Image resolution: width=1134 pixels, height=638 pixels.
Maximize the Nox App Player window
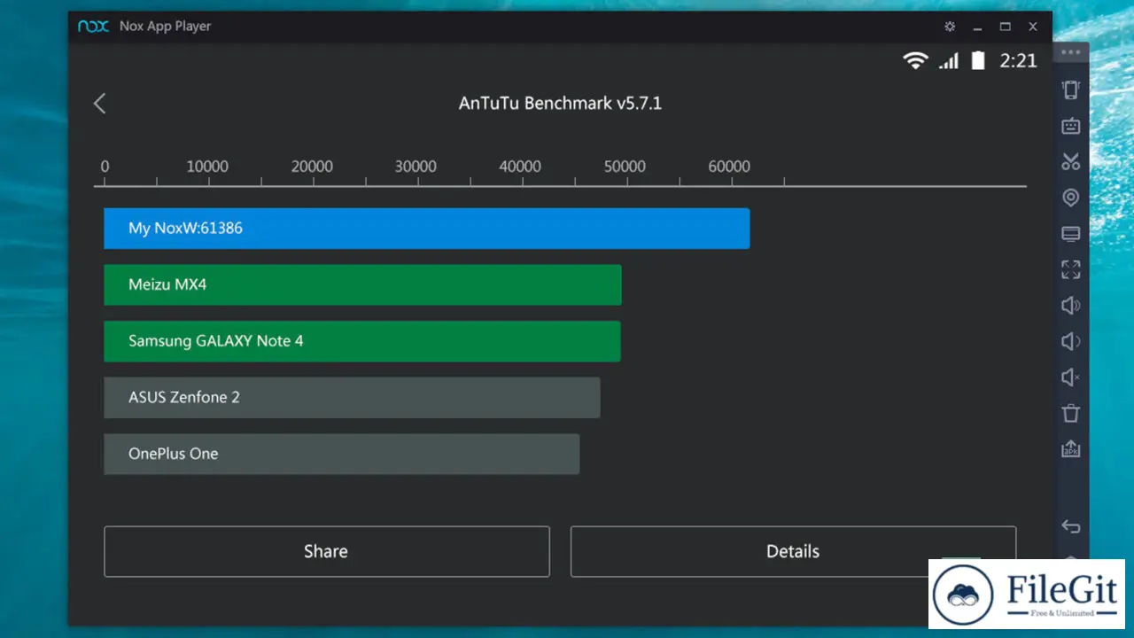[x=1006, y=27]
